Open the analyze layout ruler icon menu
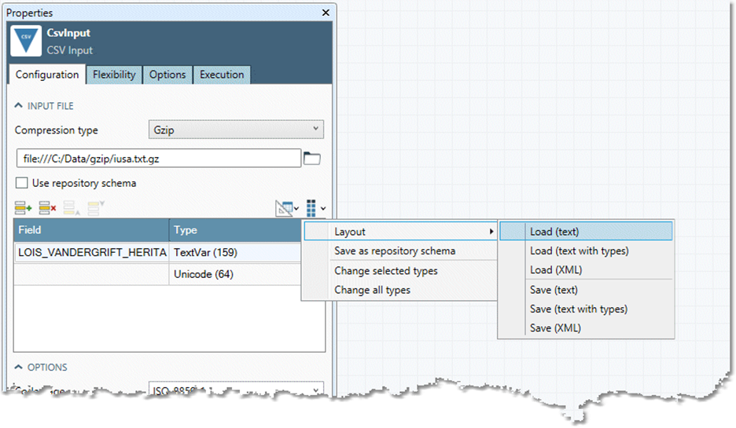The height and width of the screenshot is (428, 736). point(286,208)
